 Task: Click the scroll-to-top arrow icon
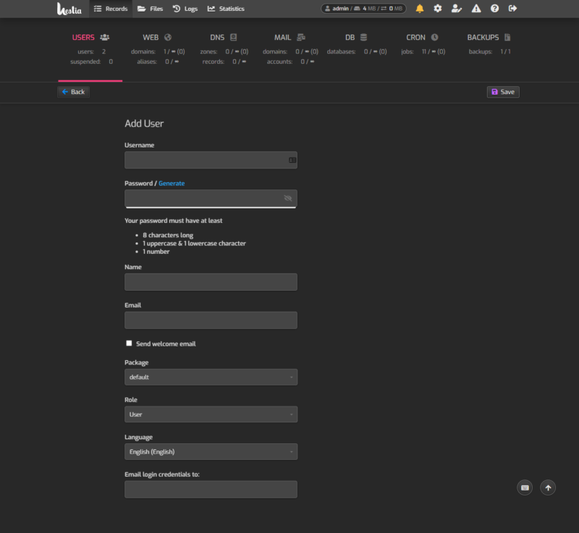tap(548, 487)
